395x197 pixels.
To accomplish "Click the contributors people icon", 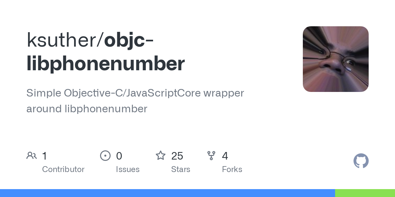I will [32, 155].
